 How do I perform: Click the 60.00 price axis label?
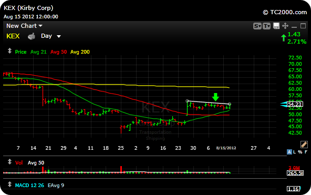coord(295,89)
